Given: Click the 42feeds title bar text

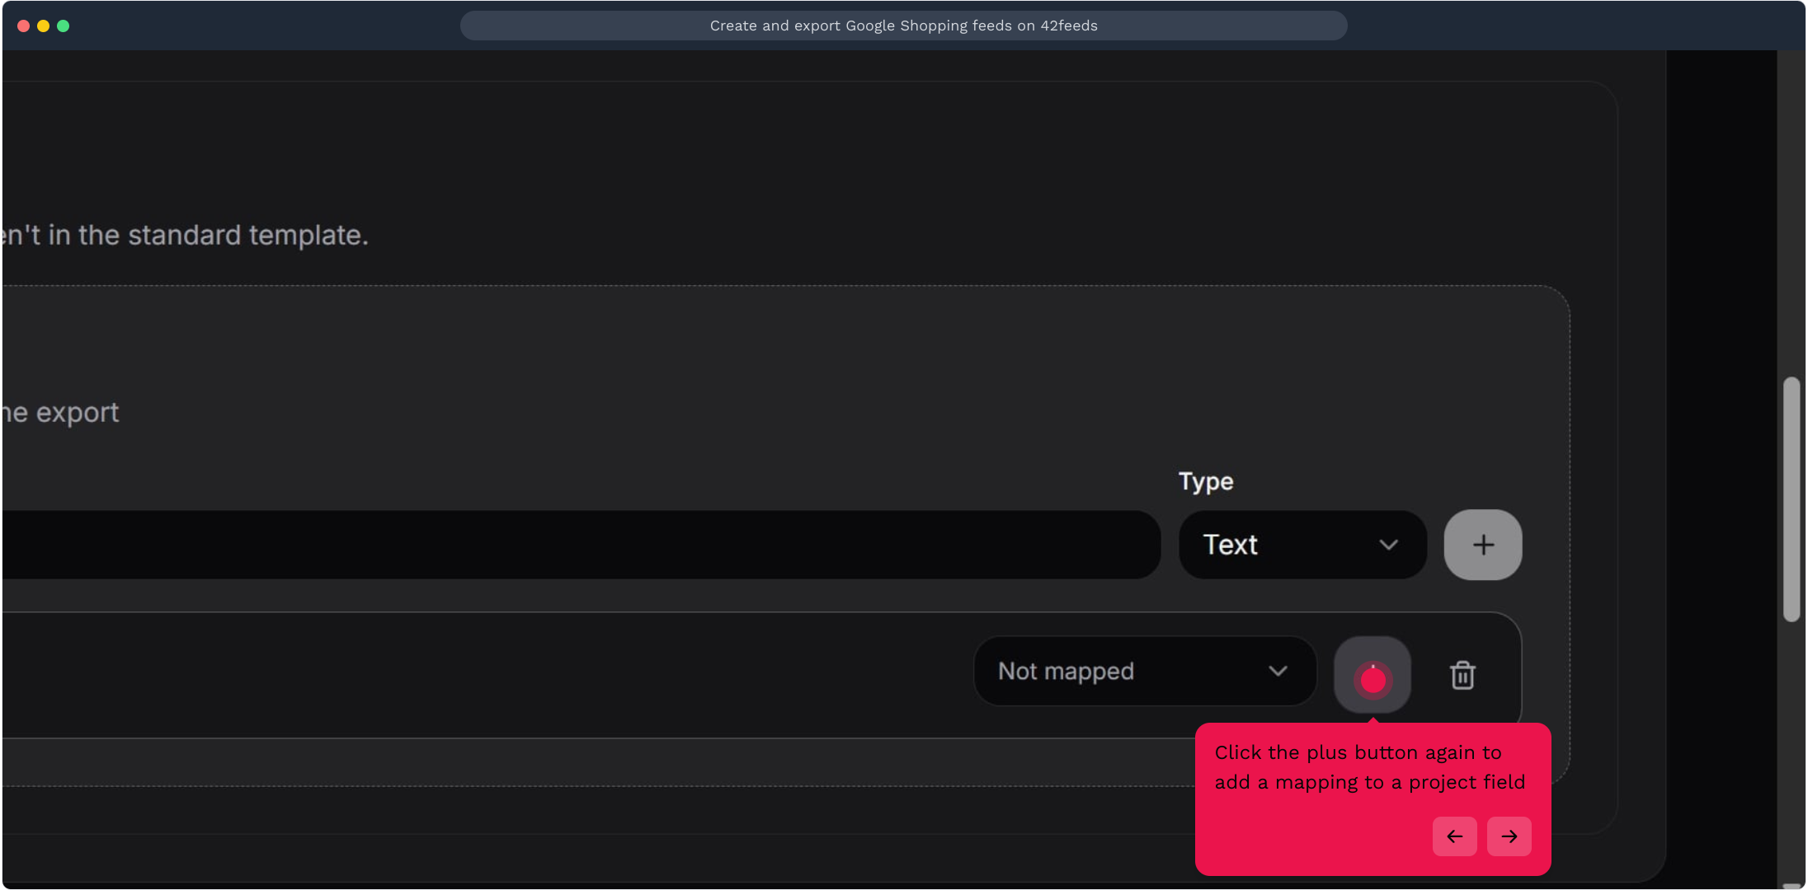Looking at the screenshot, I should pyautogui.click(x=903, y=26).
